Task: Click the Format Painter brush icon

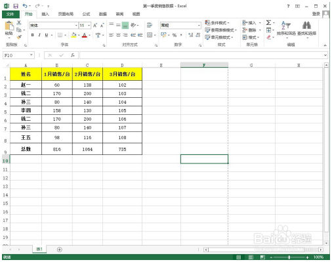Action: coord(19,37)
